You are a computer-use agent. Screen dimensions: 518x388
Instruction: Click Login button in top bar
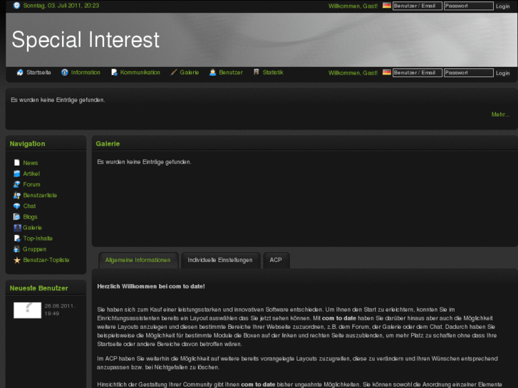click(502, 6)
